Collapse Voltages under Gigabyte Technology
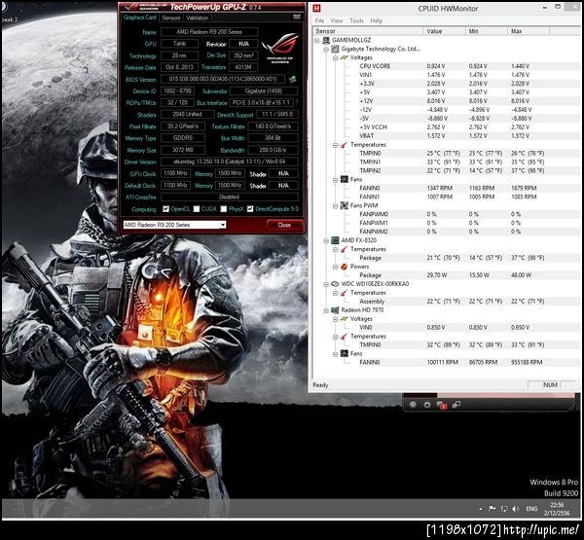The height and width of the screenshot is (540, 584). 335,58
